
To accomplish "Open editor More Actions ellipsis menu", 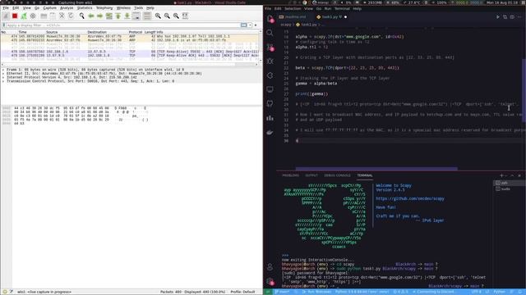I will click(x=519, y=16).
